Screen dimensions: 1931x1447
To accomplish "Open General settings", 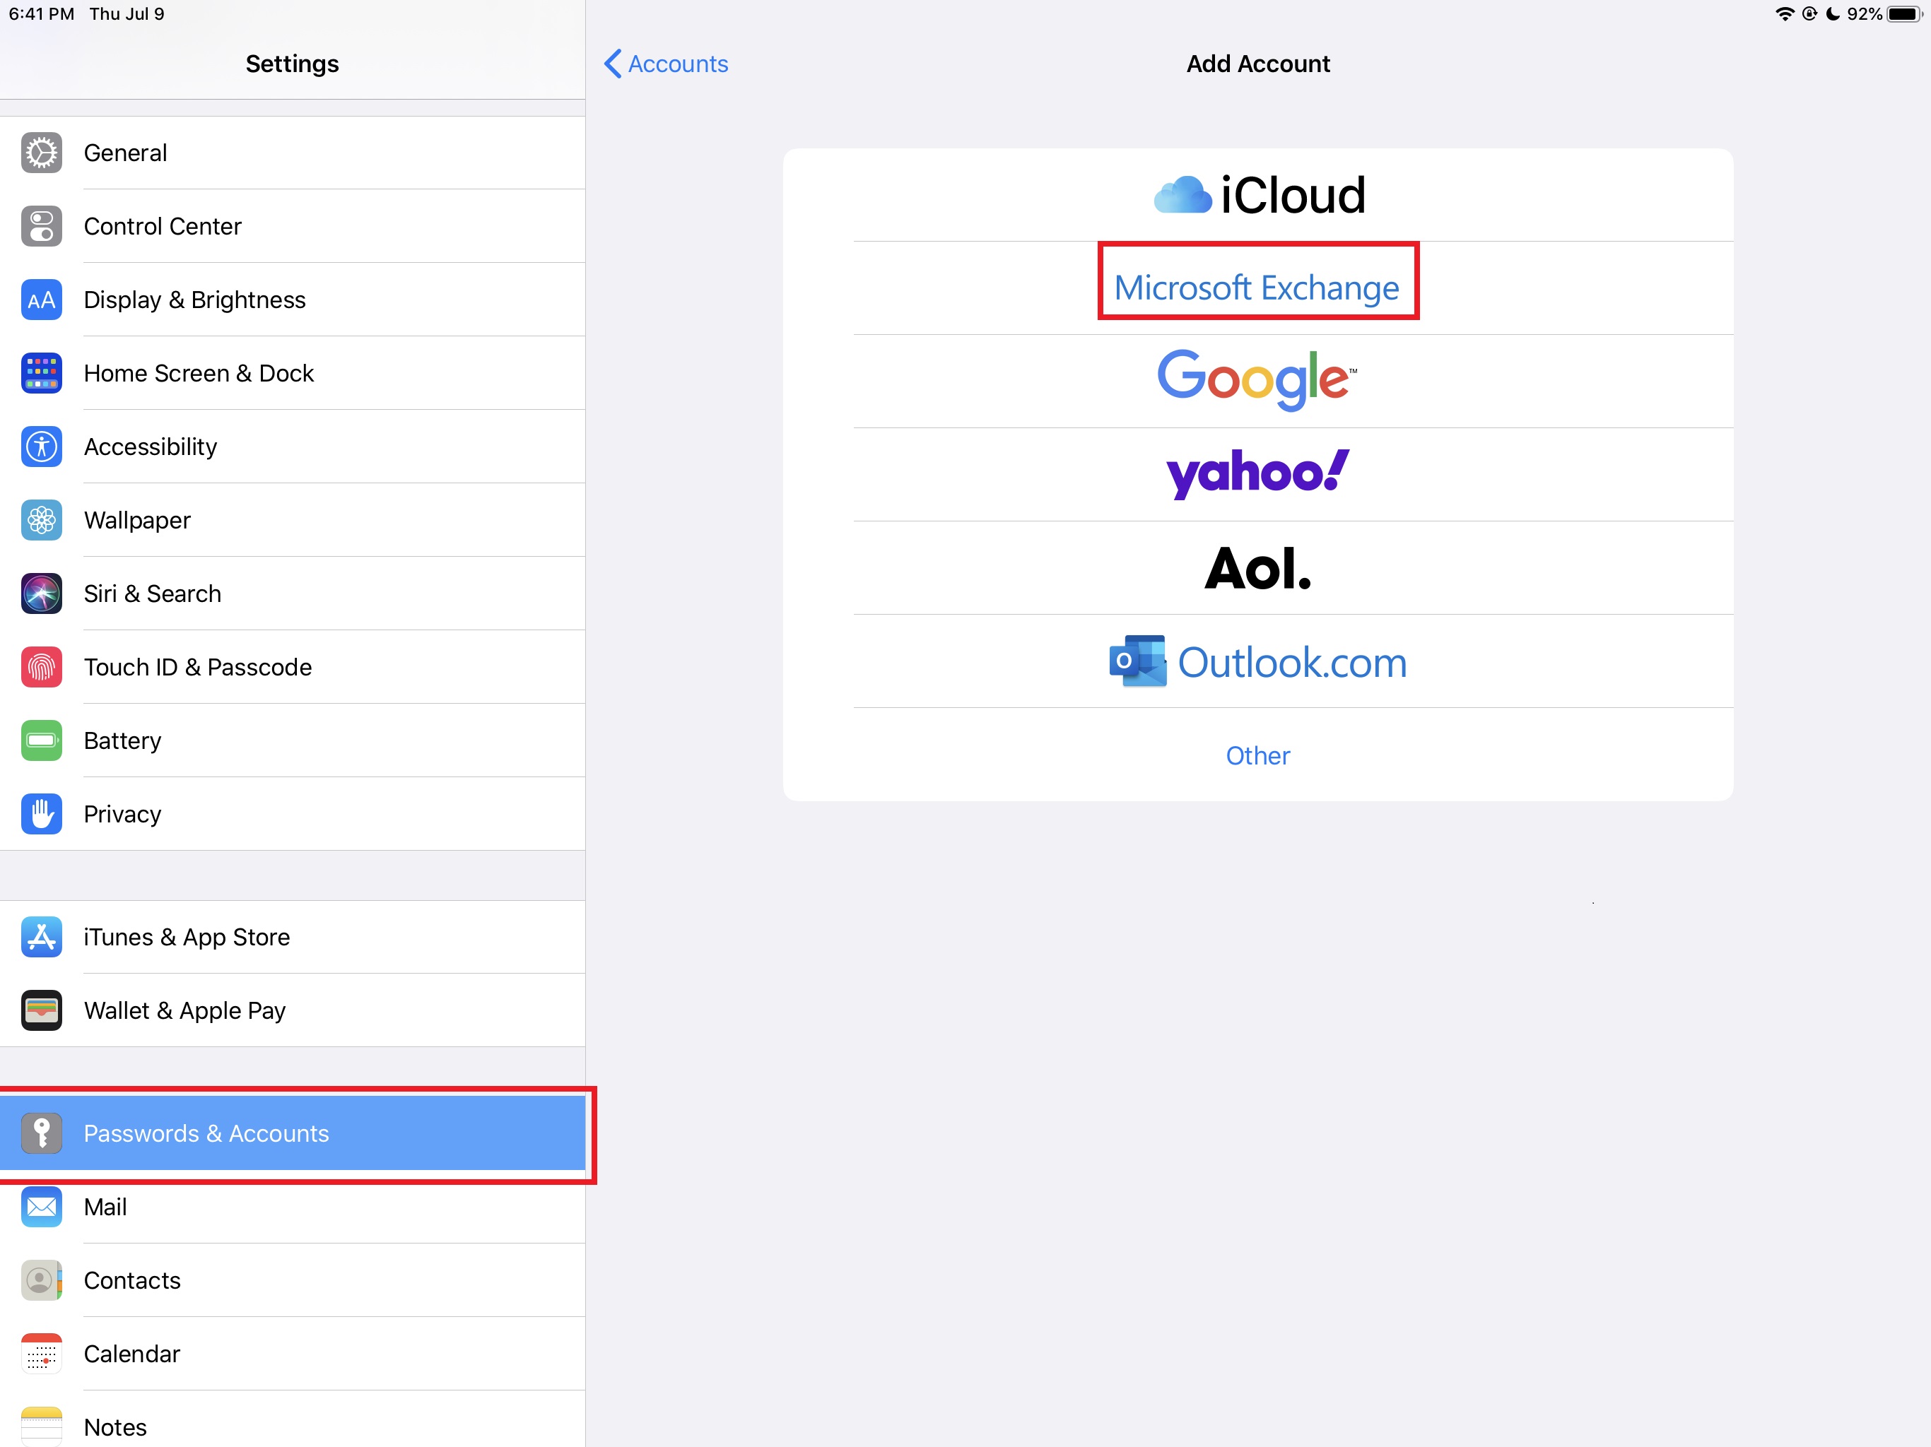I will pos(293,153).
